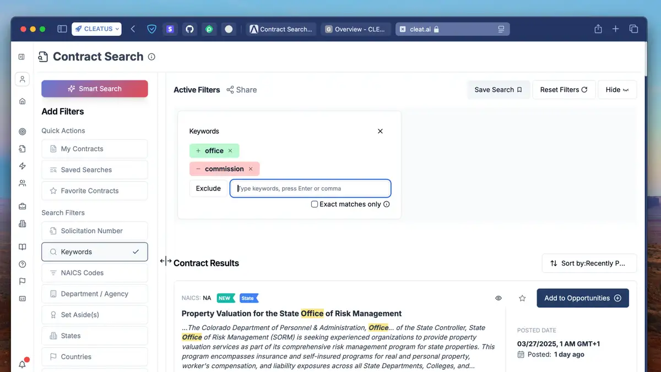Toggle the Keywords search filter
Screen dimensions: 661x372
coord(95,252)
